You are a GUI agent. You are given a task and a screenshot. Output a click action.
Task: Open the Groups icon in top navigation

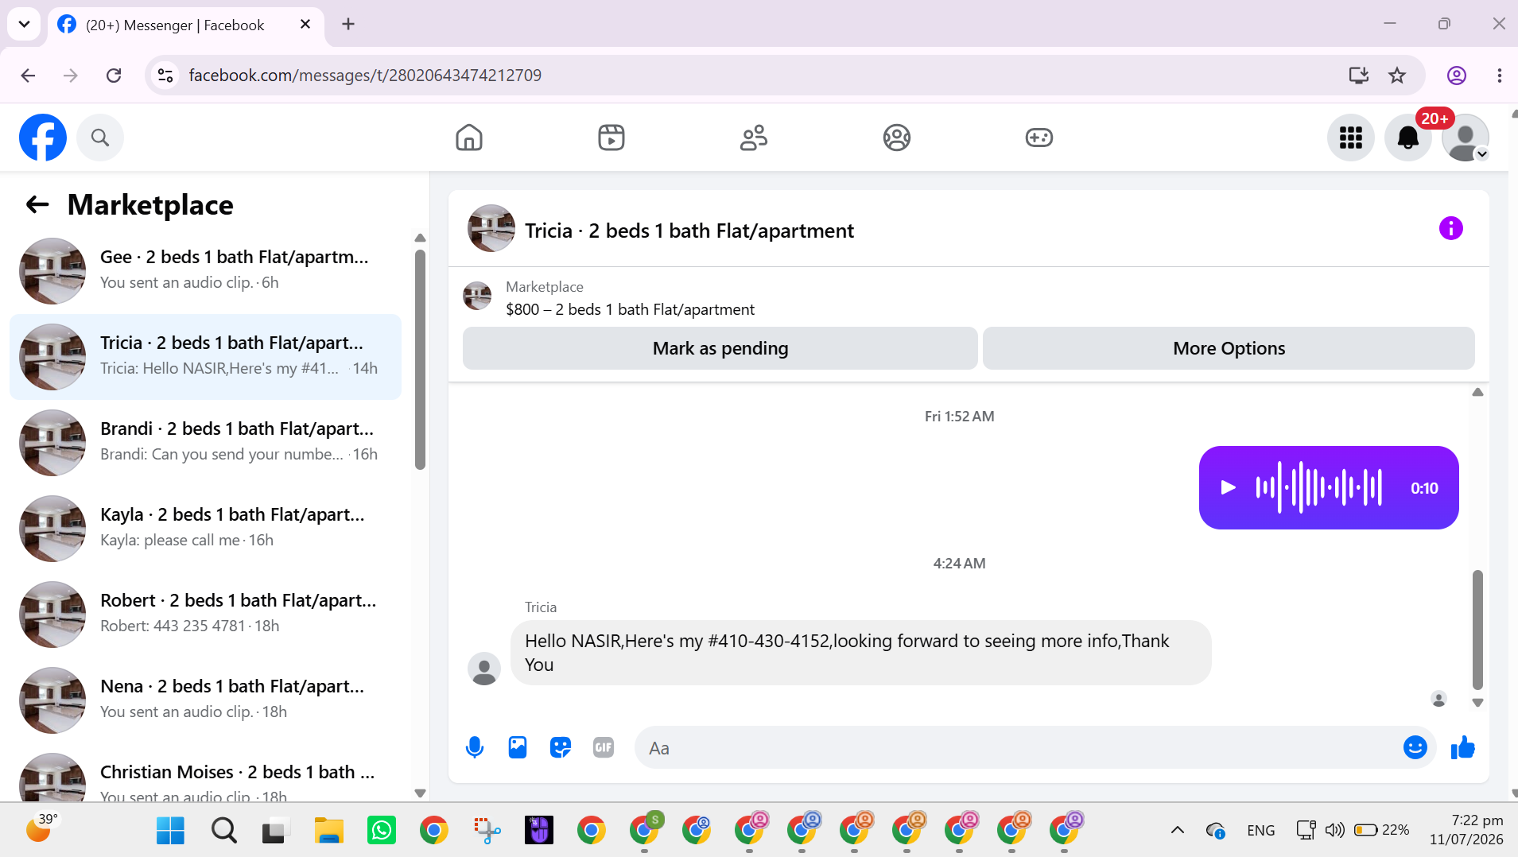pos(896,138)
